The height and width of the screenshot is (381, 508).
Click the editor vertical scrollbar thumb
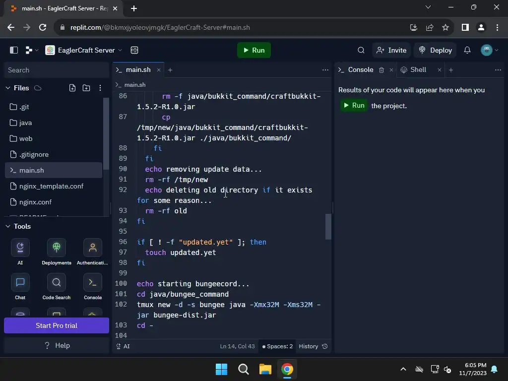coord(328,226)
